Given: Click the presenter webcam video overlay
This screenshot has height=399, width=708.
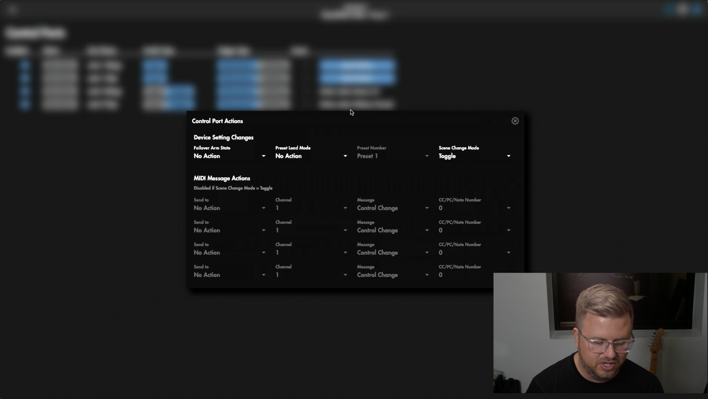Looking at the screenshot, I should click(x=600, y=333).
